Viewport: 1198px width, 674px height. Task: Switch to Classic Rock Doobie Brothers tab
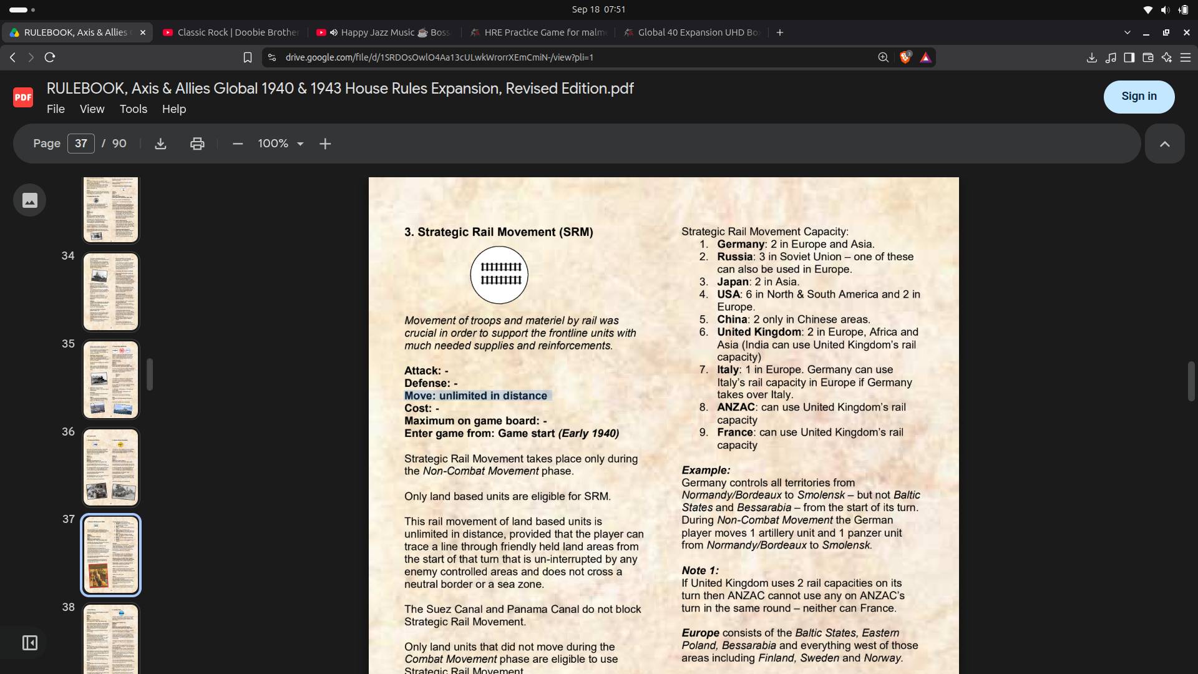click(x=231, y=32)
